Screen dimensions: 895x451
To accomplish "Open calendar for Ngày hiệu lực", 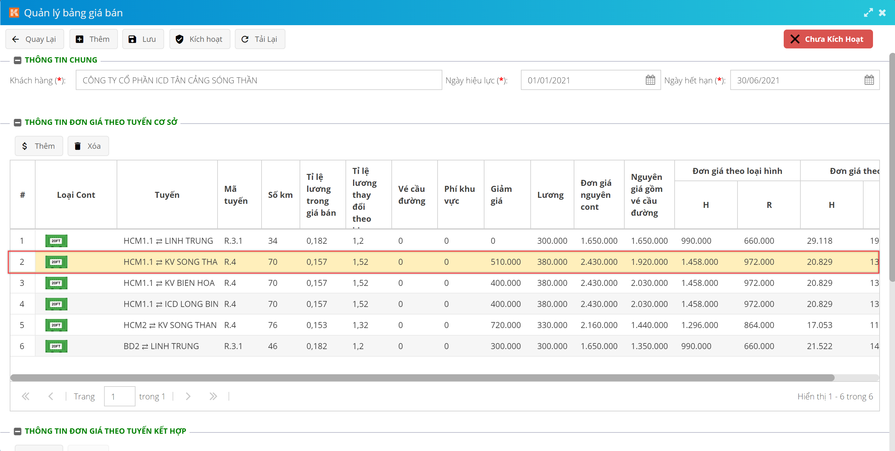I will click(650, 80).
